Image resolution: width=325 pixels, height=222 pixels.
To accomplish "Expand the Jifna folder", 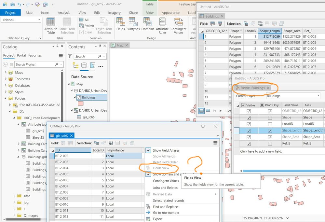I will (14, 196).
